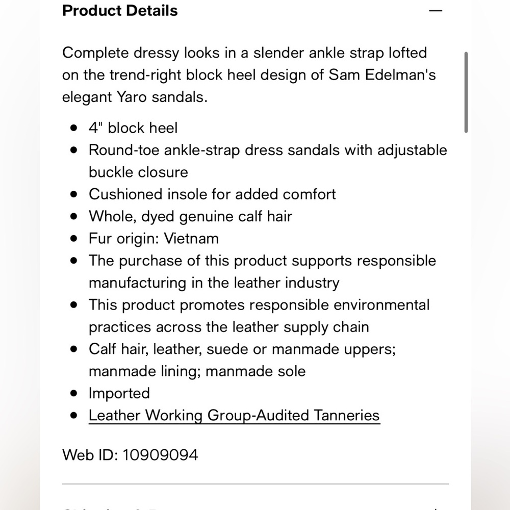Screen dimensions: 510x510
Task: Click the horizontal divider under Web ID
Action: 256,484
